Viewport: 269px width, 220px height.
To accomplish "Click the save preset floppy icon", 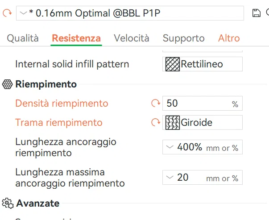I will 256,13.
